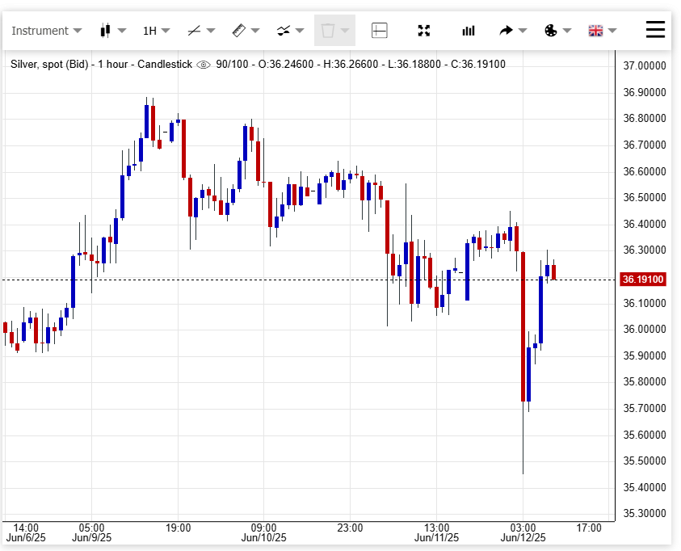Toggle the eye visibility icon by Candlestick
The width and height of the screenshot is (681, 551).
204,64
